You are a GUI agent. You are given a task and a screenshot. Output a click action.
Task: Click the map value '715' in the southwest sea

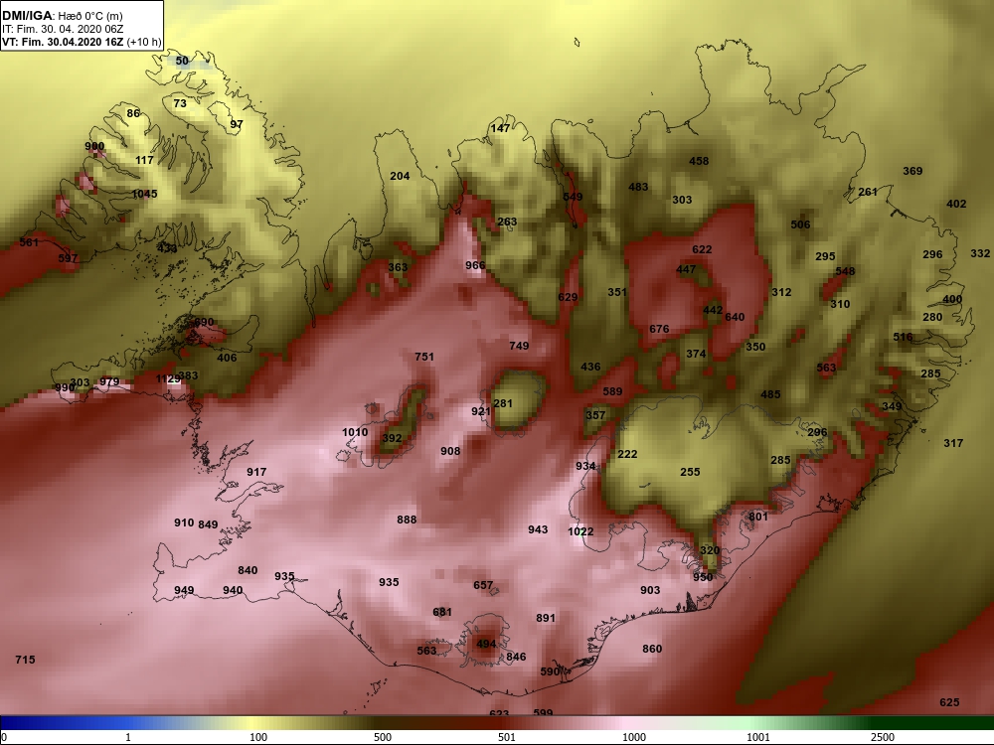tap(26, 660)
